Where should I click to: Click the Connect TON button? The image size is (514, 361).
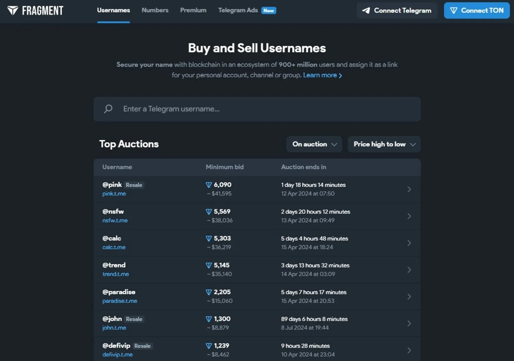(477, 10)
